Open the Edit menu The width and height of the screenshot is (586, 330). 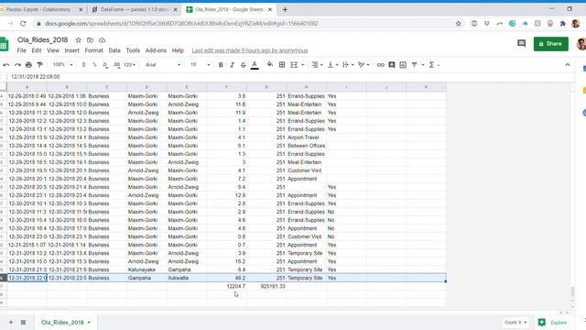coord(37,50)
